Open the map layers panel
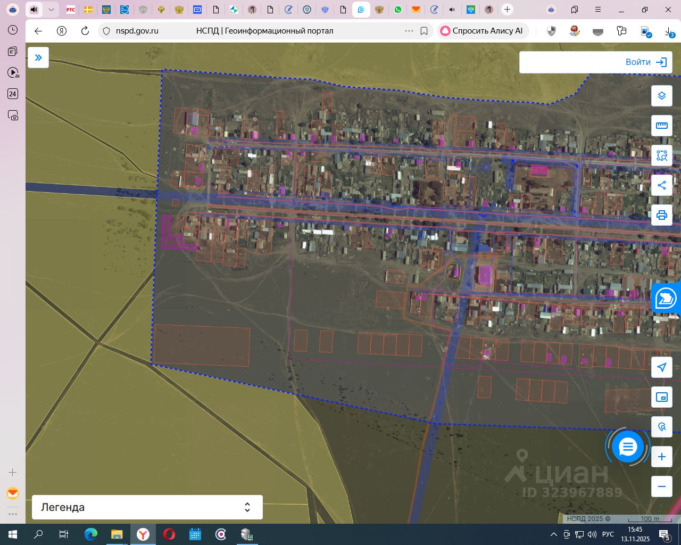This screenshot has height=545, width=681. (x=661, y=96)
